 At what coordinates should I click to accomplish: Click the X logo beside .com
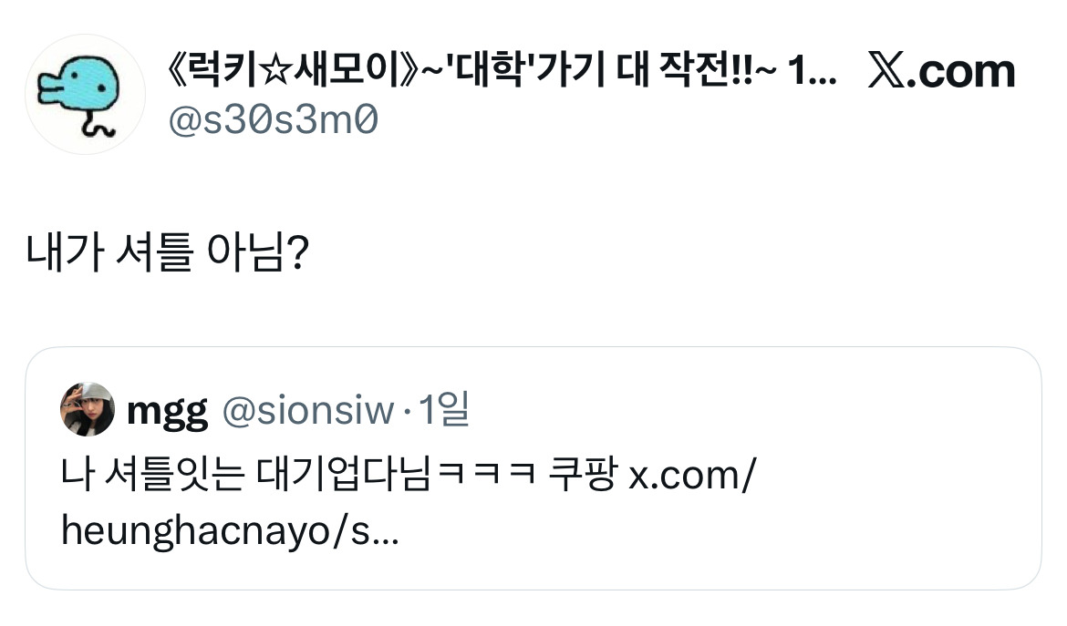pyautogui.click(x=886, y=71)
